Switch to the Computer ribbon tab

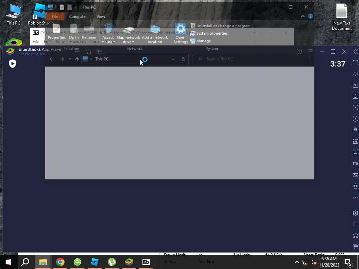pos(78,16)
